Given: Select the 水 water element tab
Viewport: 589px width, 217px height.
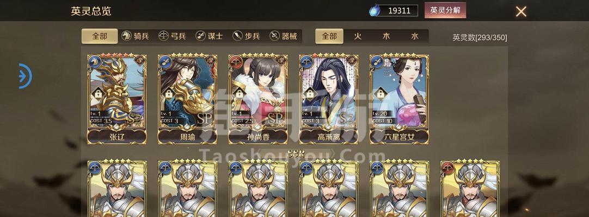Looking at the screenshot, I should (x=414, y=36).
